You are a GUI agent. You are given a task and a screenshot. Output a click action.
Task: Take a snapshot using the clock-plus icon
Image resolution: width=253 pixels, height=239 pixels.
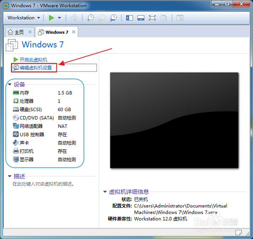[x=91, y=18]
